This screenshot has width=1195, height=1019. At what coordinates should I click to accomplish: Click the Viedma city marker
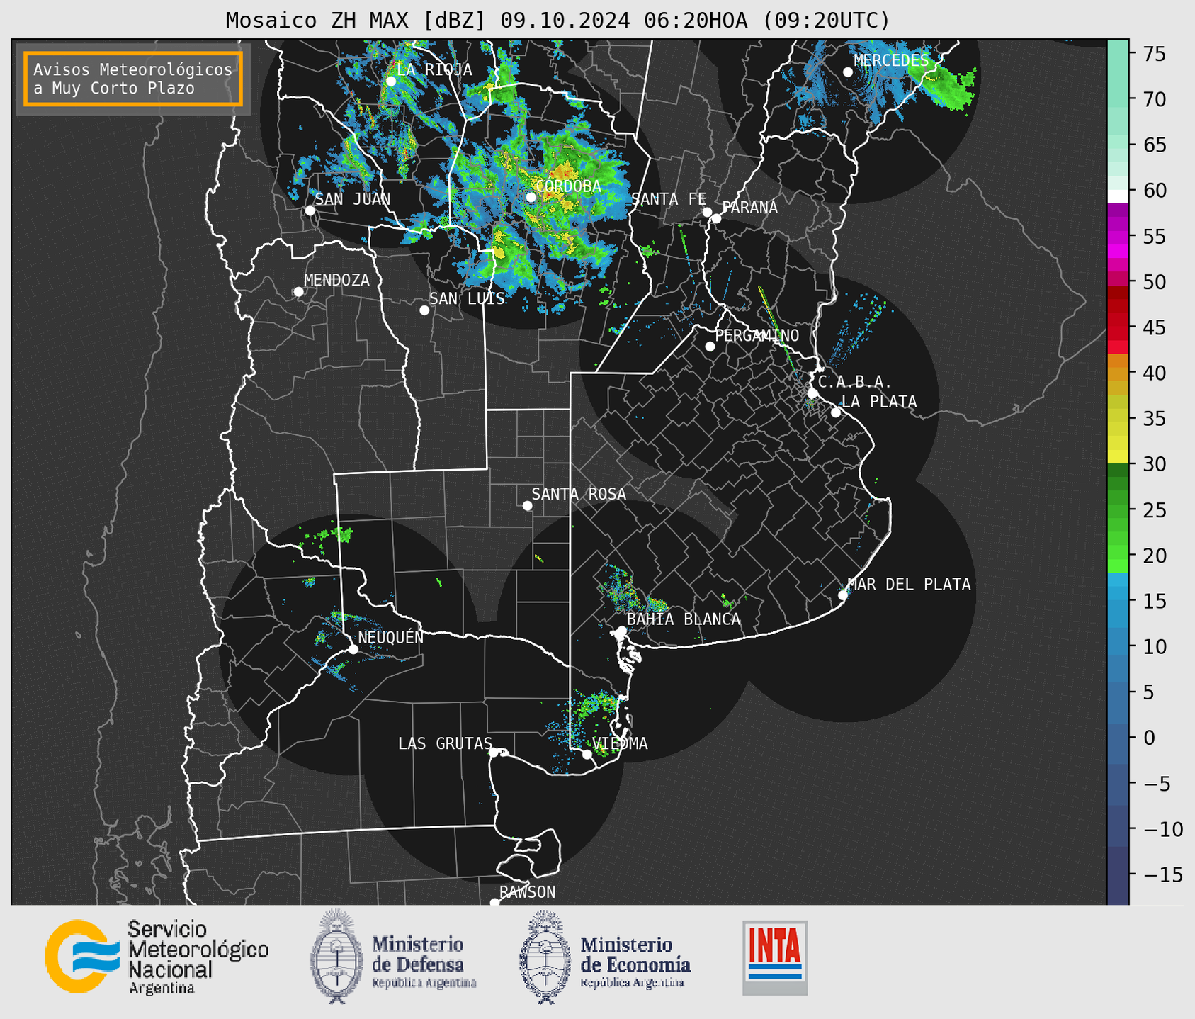click(x=587, y=754)
